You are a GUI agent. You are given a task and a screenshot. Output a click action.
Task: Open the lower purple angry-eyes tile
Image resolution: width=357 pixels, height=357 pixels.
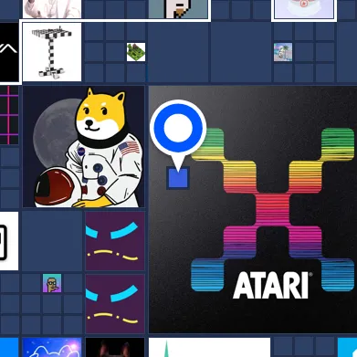pos(115,304)
